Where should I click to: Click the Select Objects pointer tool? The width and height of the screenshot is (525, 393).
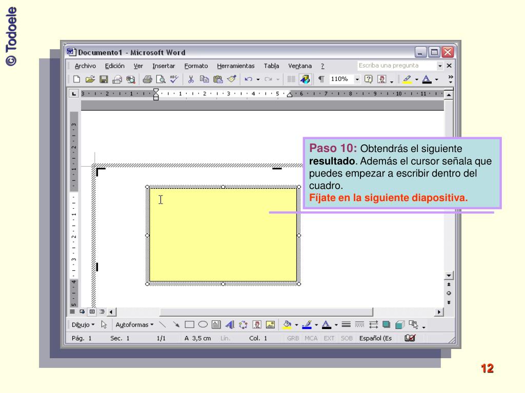(x=104, y=324)
